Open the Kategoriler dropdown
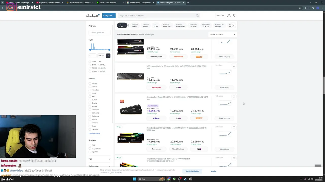 tap(109, 15)
